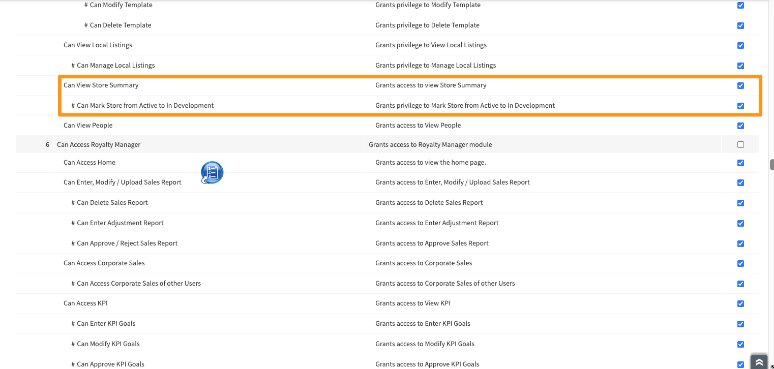Click 'Grants access to view Store Summary' description

pyautogui.click(x=431, y=85)
